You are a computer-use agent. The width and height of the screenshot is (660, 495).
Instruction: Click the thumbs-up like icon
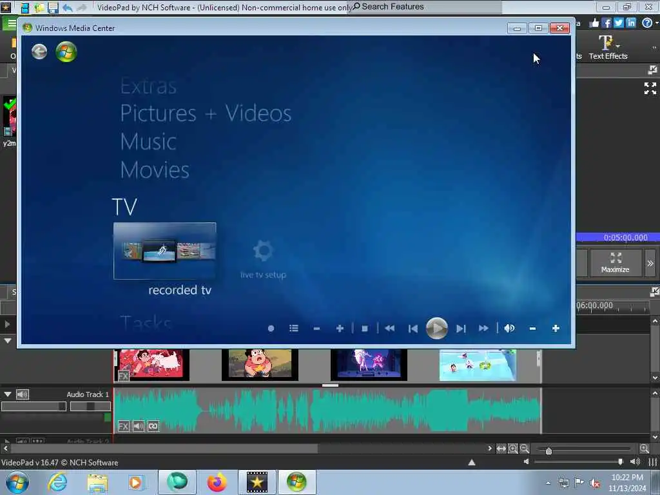coord(594,23)
